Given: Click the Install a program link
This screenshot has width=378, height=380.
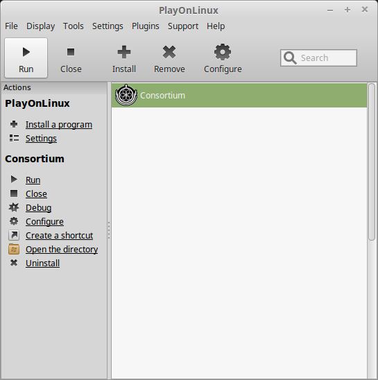Looking at the screenshot, I should [x=59, y=124].
